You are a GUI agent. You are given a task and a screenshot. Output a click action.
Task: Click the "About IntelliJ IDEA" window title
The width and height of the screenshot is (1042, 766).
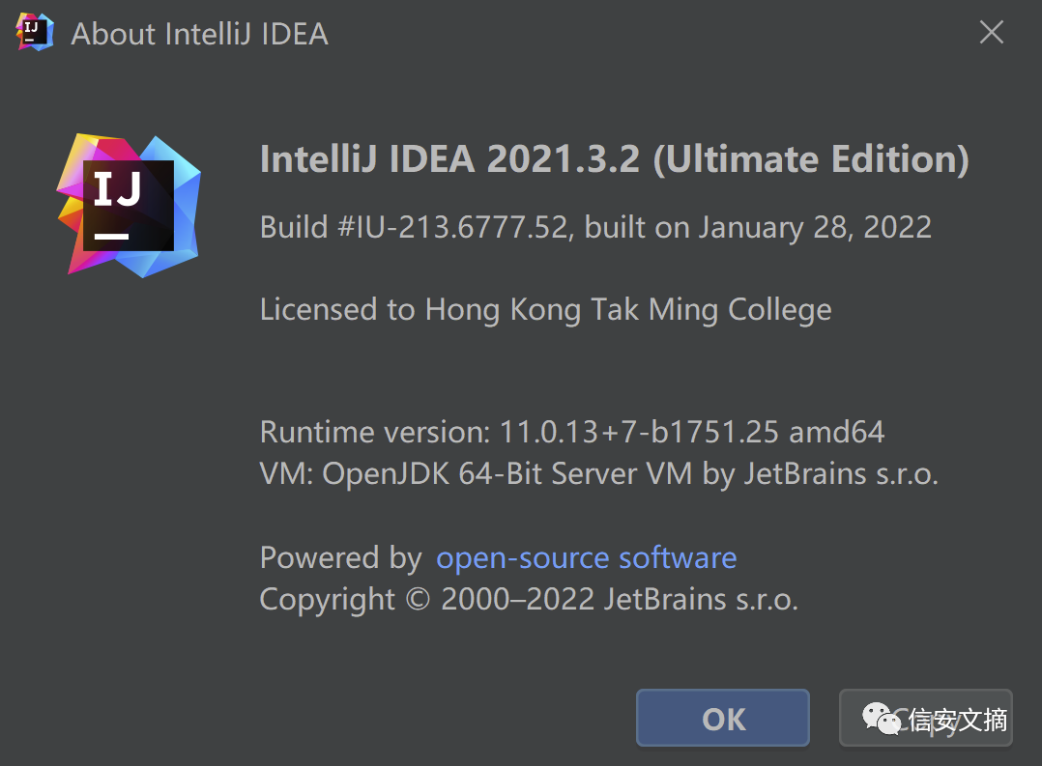click(x=200, y=34)
